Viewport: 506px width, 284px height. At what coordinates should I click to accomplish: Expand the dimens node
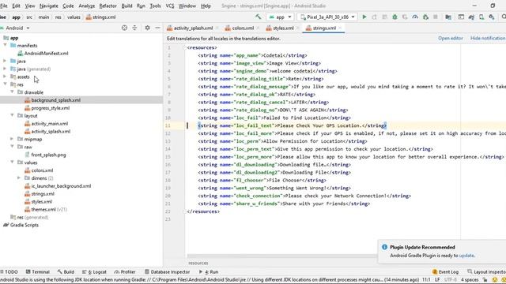(x=19, y=178)
